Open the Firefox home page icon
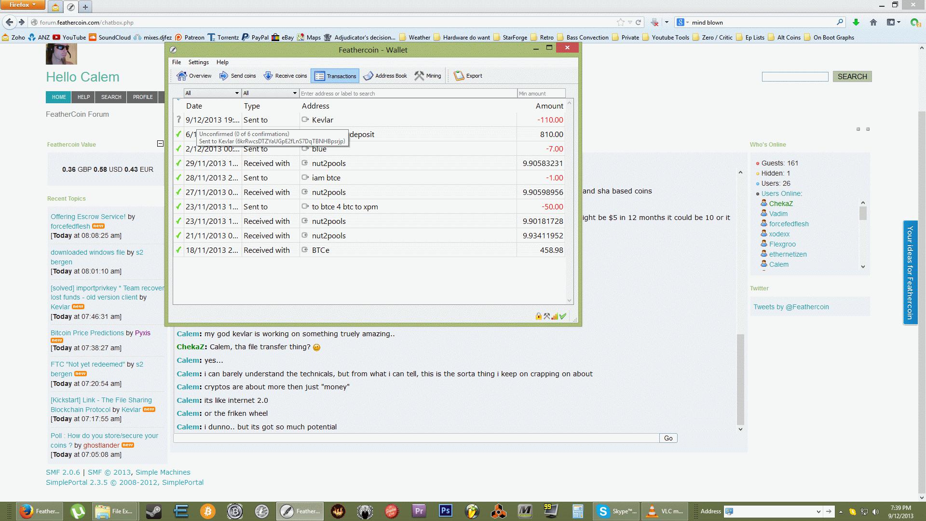Image resolution: width=926 pixels, height=521 pixels. point(873,22)
